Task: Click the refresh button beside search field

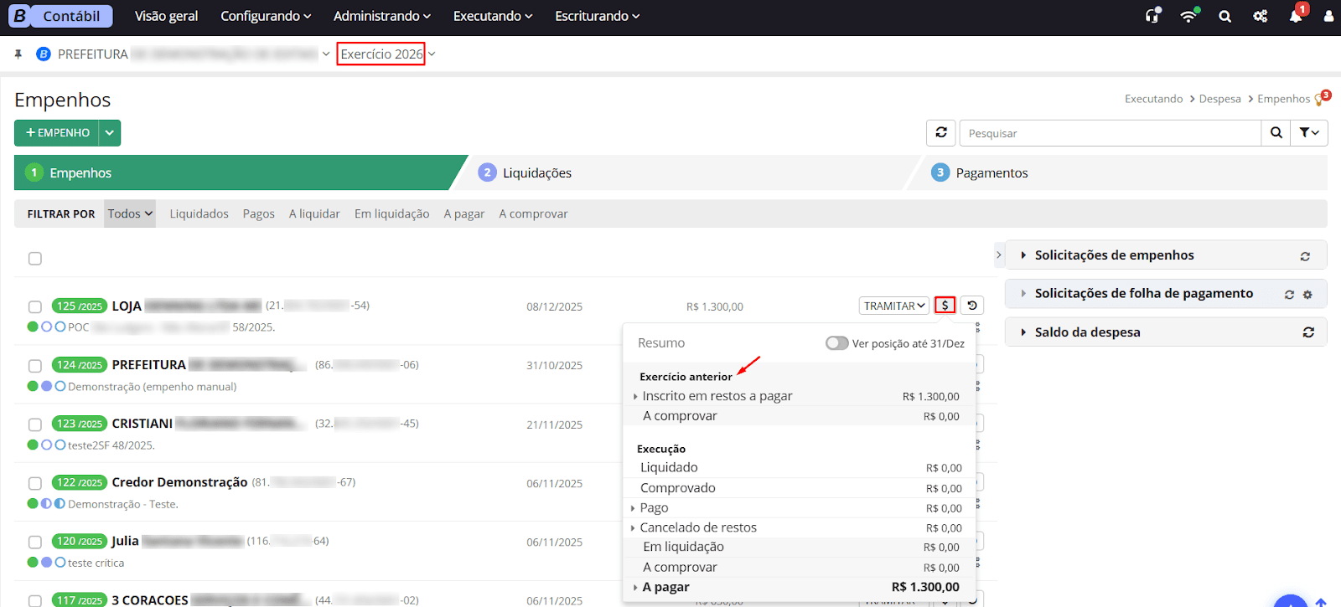Action: pos(940,133)
